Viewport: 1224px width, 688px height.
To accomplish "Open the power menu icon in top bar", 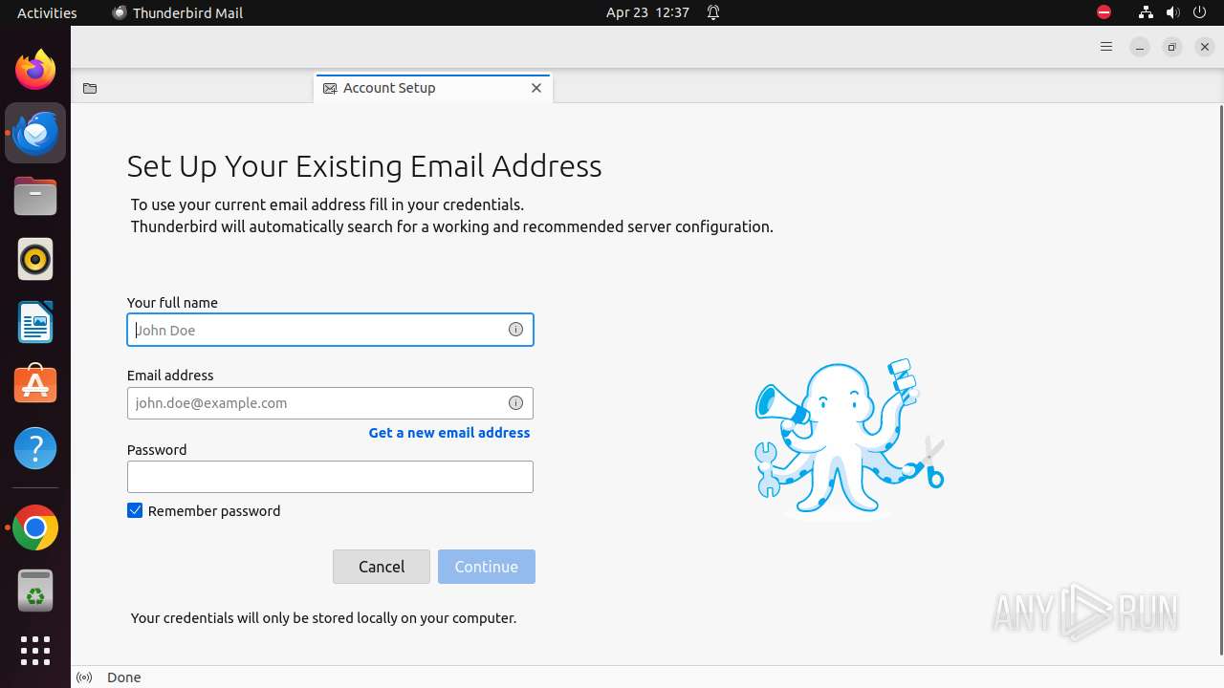I will tap(1199, 12).
